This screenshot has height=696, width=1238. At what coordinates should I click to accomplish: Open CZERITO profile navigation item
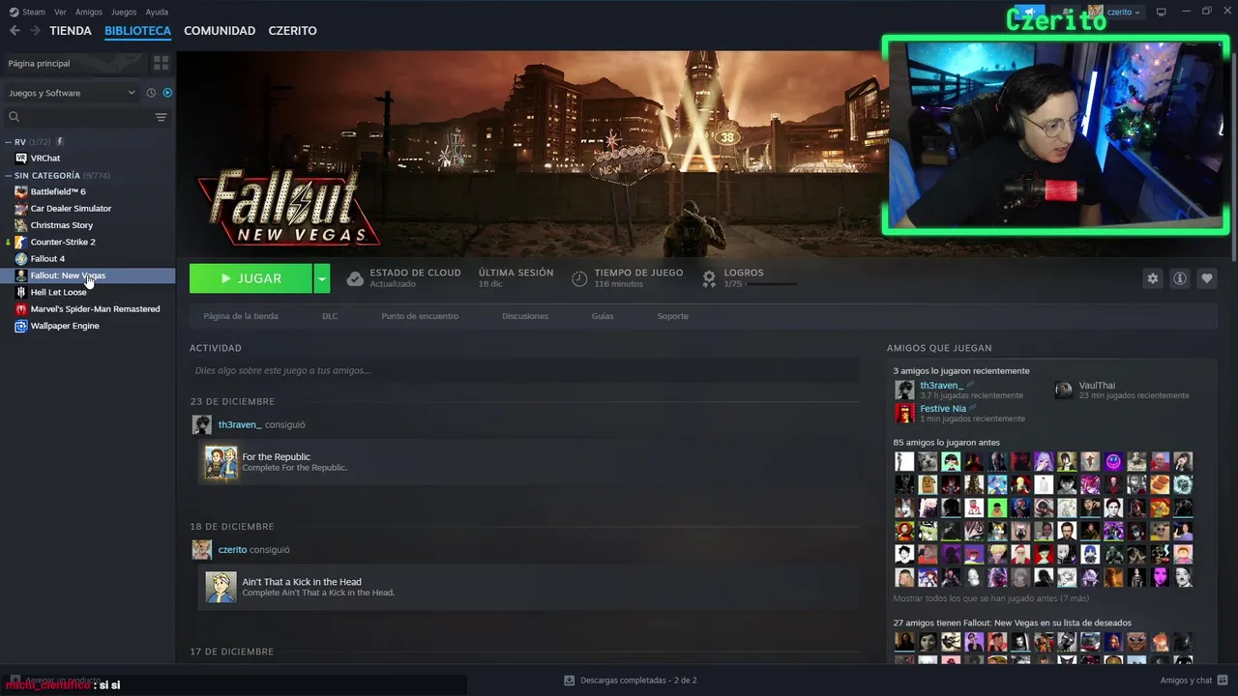292,31
